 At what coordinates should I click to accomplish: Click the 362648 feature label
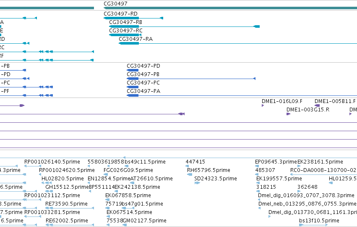(x=307, y=187)
